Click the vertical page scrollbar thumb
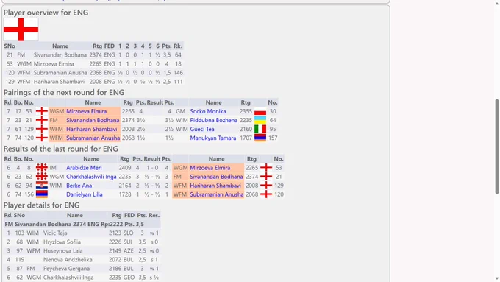This screenshot has height=282, width=500. [x=496, y=147]
